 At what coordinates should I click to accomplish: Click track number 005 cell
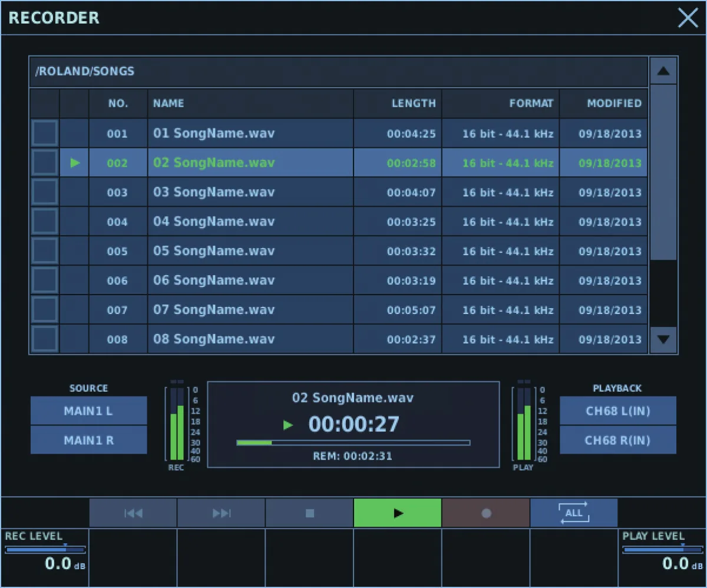(118, 251)
